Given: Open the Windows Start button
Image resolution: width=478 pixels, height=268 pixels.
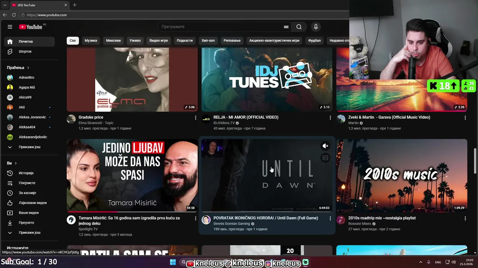Looking at the screenshot, I should (x=173, y=262).
